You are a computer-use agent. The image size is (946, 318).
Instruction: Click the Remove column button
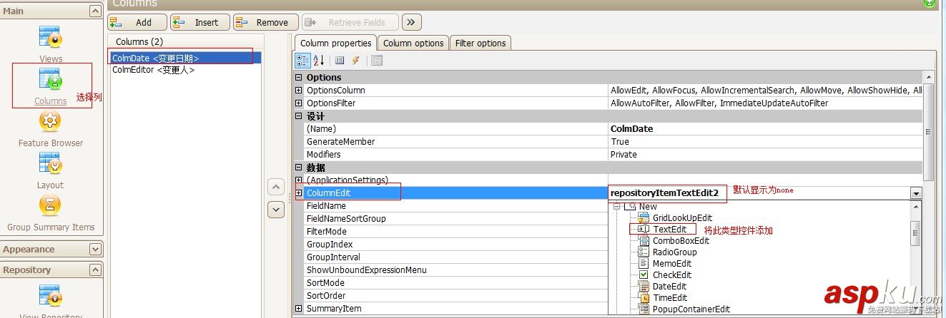point(266,22)
